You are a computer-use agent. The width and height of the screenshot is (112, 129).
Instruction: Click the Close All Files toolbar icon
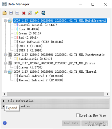(x=30, y=13)
